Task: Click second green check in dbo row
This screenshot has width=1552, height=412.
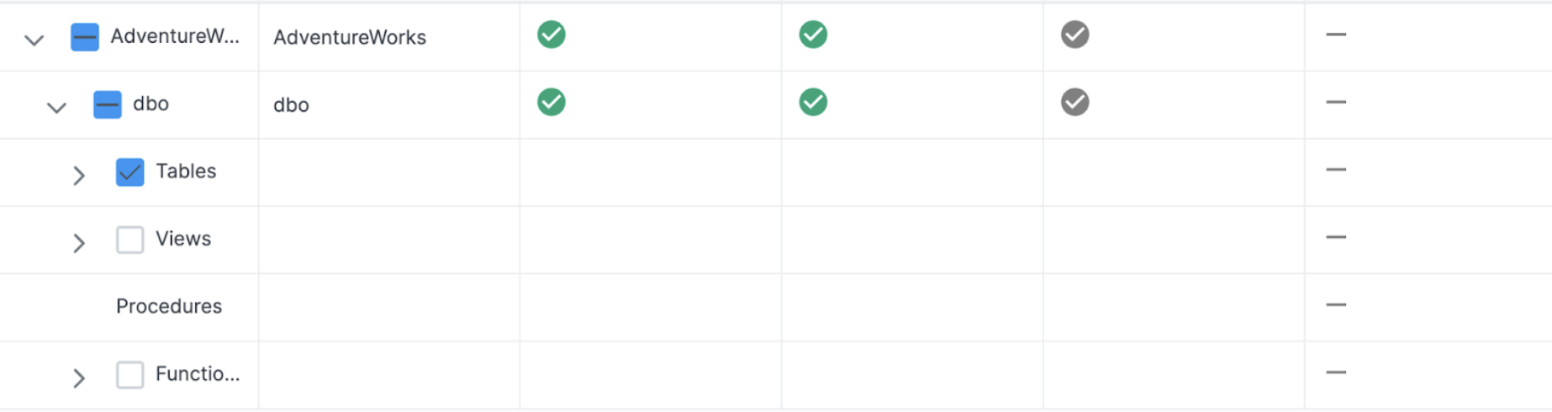Action: coord(813,103)
